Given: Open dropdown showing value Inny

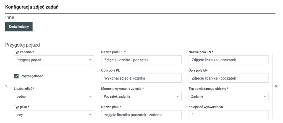Looking at the screenshot, I should [x=50, y=115].
